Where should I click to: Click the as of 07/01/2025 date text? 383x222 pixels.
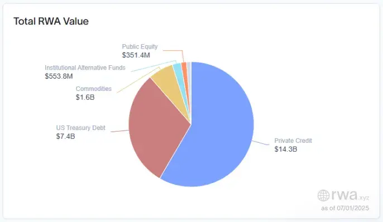point(345,208)
